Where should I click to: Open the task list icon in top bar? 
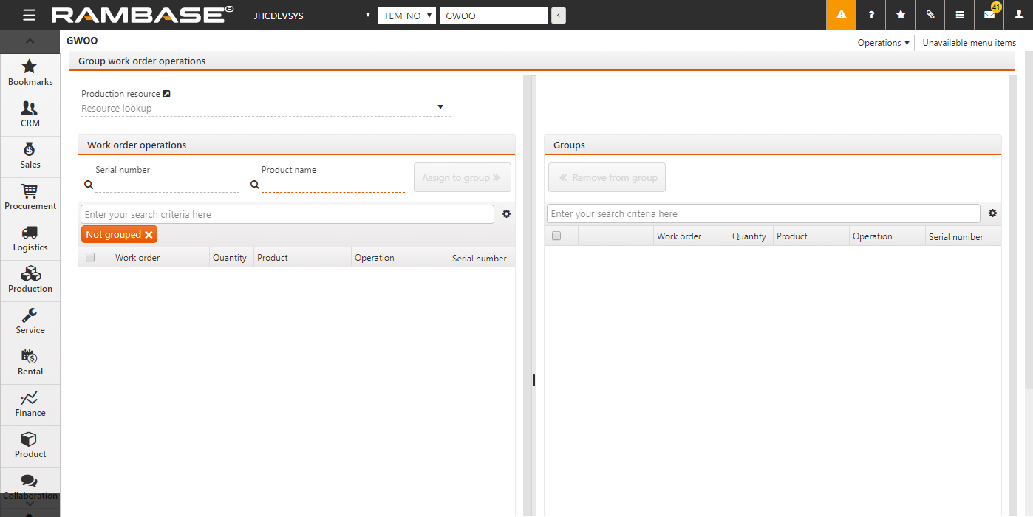pos(959,15)
